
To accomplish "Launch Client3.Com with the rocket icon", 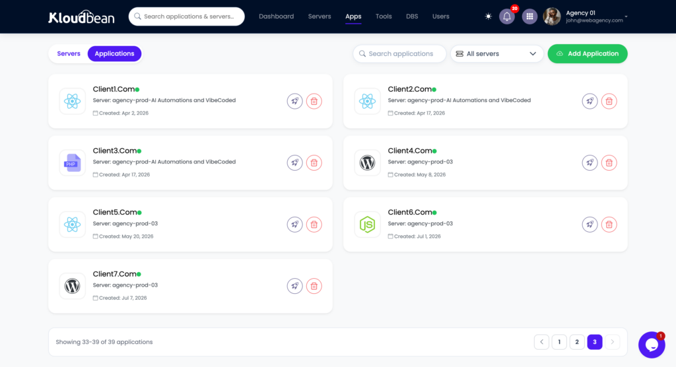I will click(x=295, y=163).
